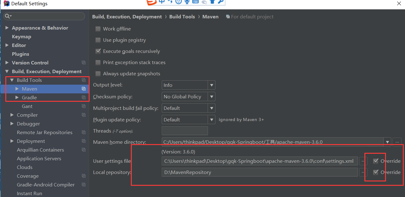
Task: Click the For default project label
Action: 252,17
